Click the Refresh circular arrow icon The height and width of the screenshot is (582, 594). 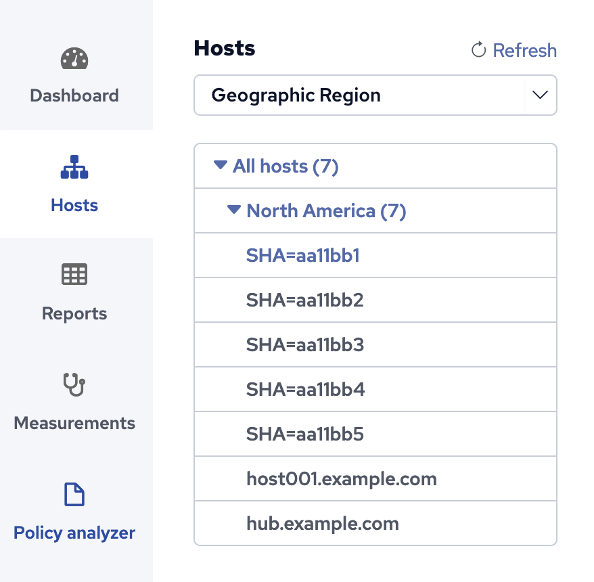[478, 49]
